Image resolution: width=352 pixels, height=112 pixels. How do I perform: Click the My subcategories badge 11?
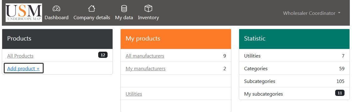pos(340,93)
